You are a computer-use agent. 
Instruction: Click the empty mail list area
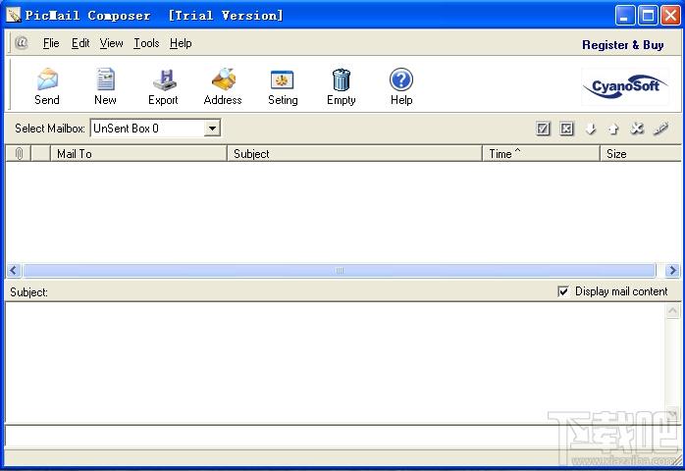[x=342, y=212]
